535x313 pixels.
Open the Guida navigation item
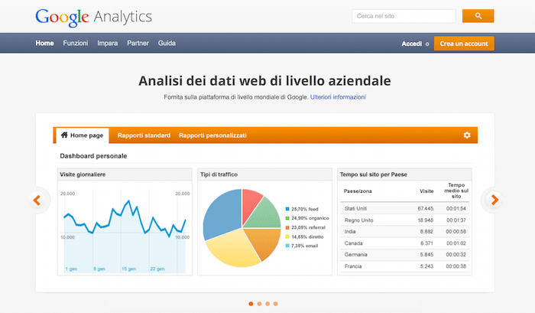[x=167, y=43]
